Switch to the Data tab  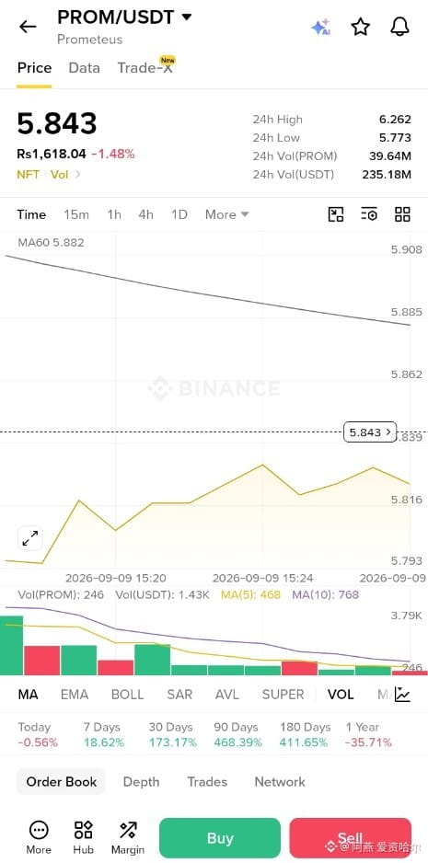tap(85, 68)
